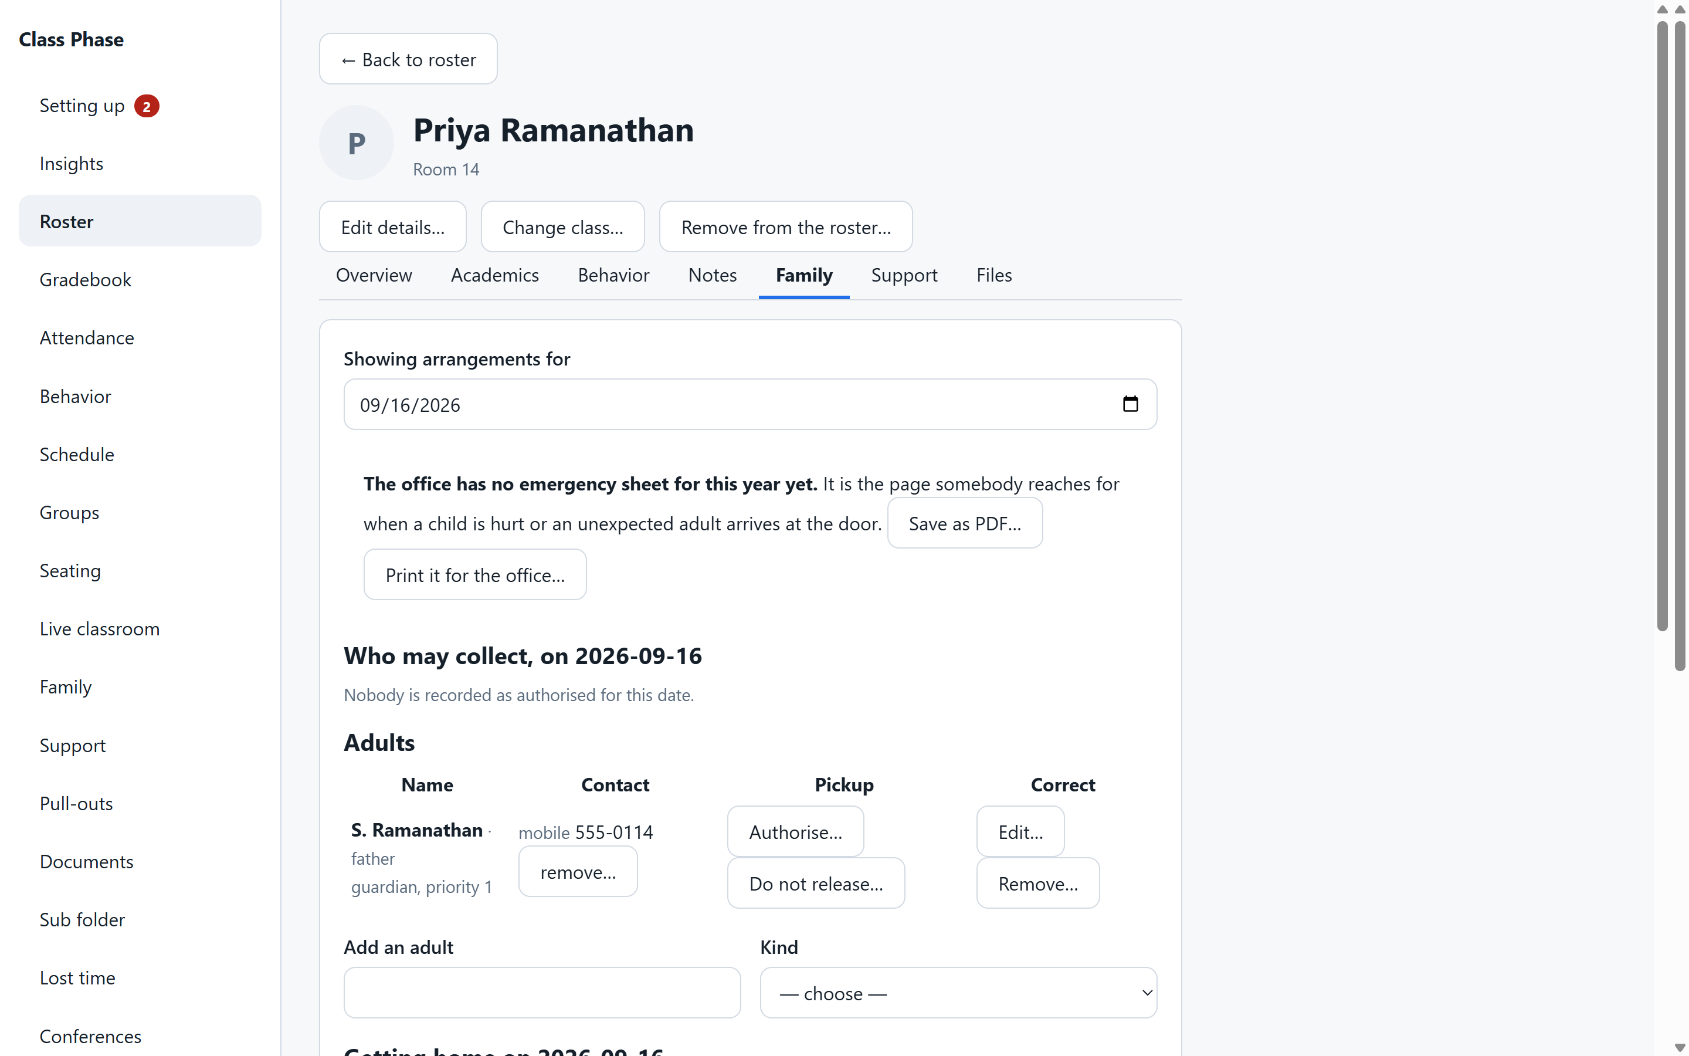Click the scrollbar down arrow

coord(1680,1048)
